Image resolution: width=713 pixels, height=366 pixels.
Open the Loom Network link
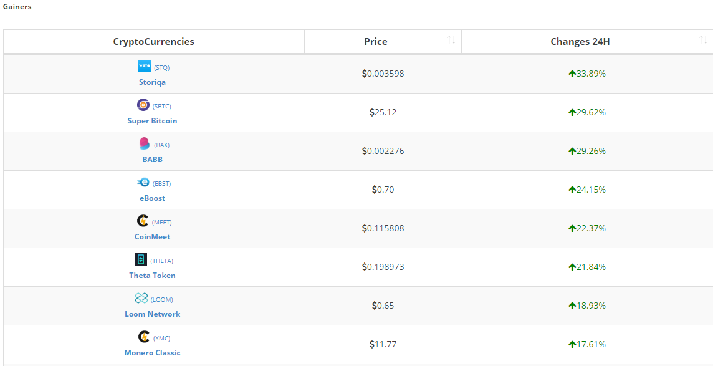click(x=152, y=314)
